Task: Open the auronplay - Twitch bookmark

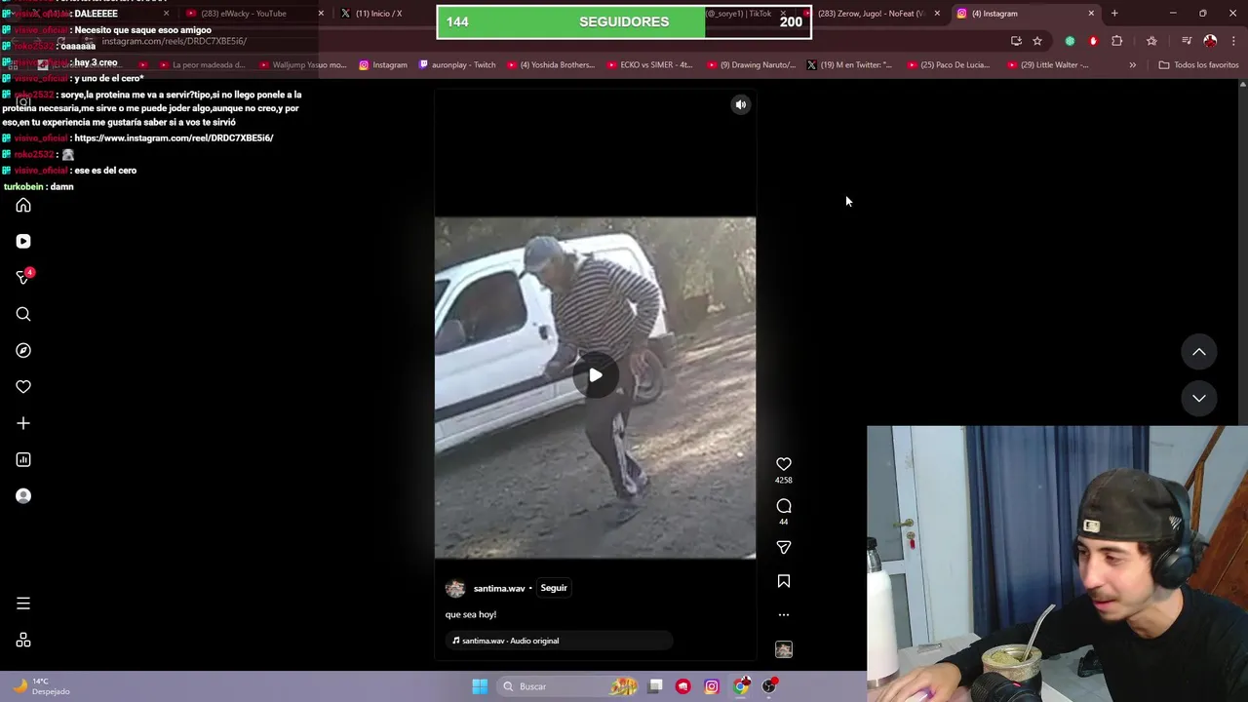Action: coord(457,65)
